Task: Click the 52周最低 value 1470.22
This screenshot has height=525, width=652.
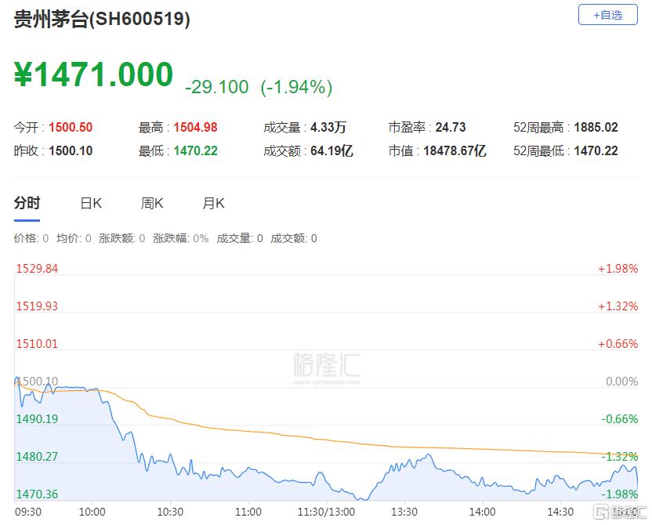Action: (596, 150)
